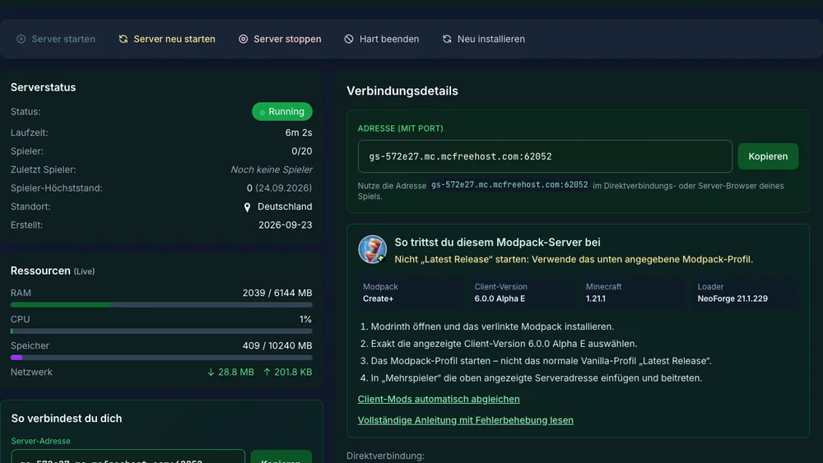Click the Hart beenden prohibit icon

[x=349, y=39]
